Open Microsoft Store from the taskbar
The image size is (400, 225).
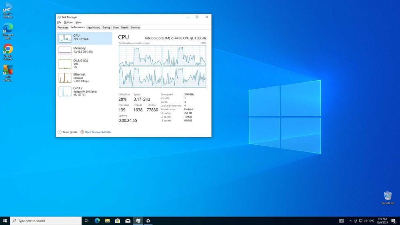118,221
